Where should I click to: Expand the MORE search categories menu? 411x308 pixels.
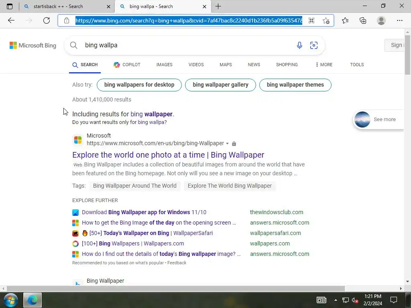coord(324,65)
